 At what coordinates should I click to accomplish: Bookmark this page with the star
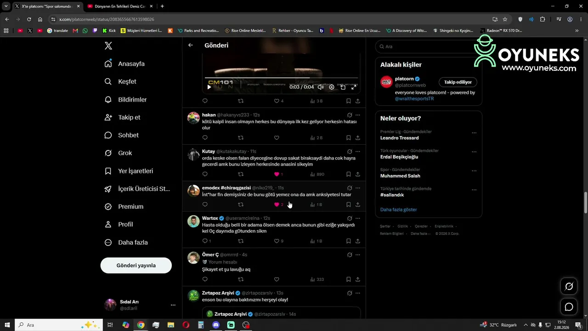505,19
